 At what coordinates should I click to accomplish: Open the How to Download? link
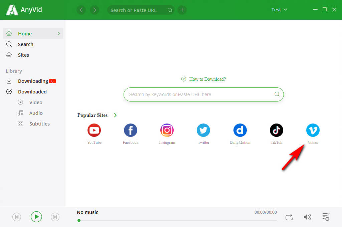(207, 79)
